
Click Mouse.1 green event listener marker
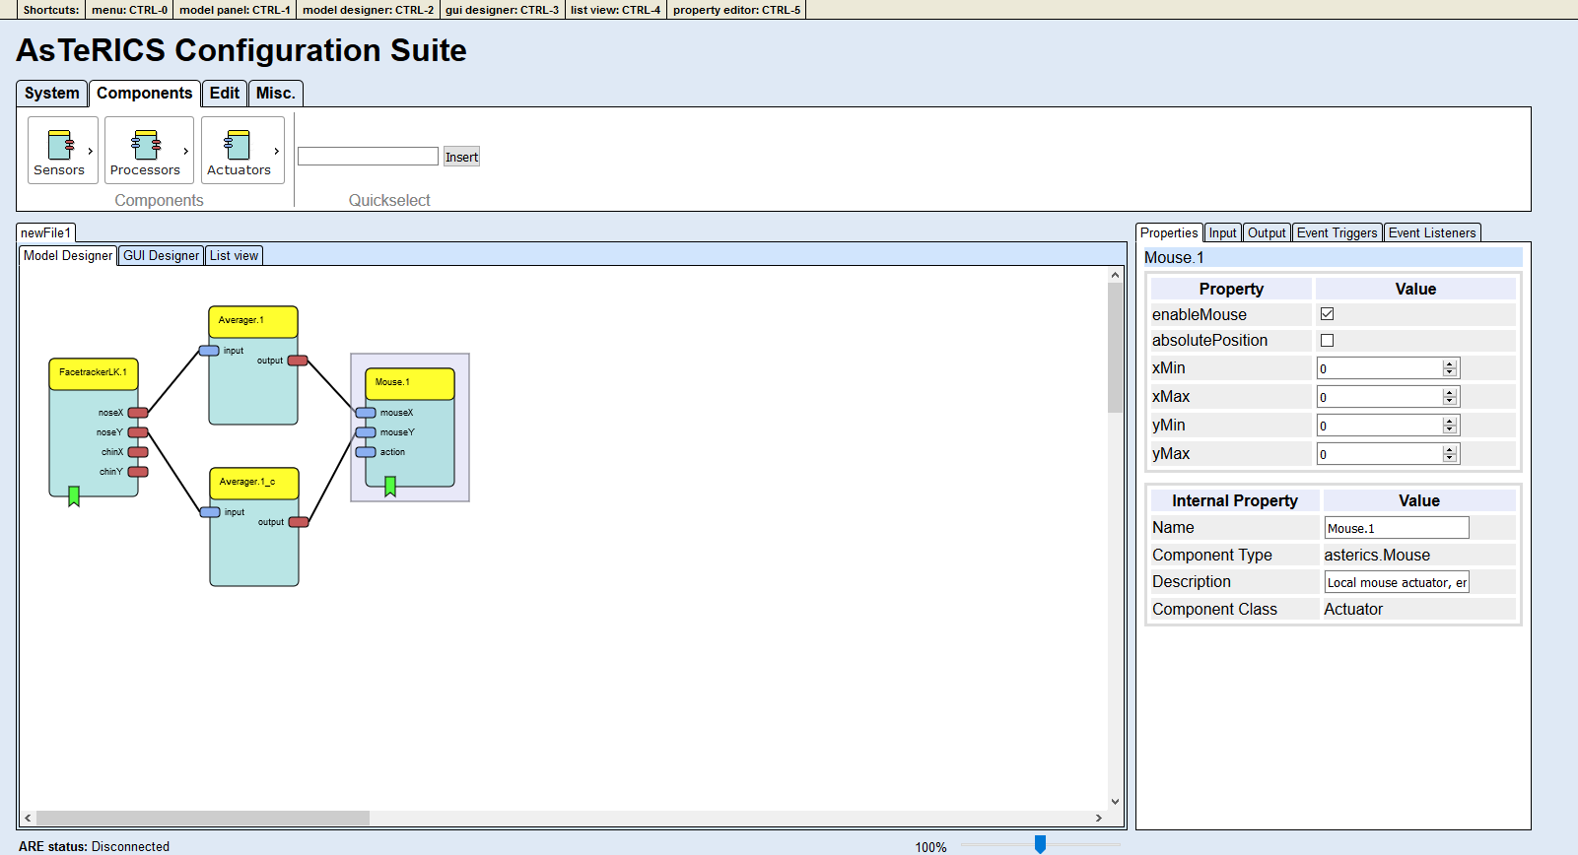click(x=390, y=487)
